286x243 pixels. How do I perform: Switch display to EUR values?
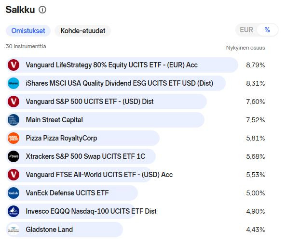point(246,30)
